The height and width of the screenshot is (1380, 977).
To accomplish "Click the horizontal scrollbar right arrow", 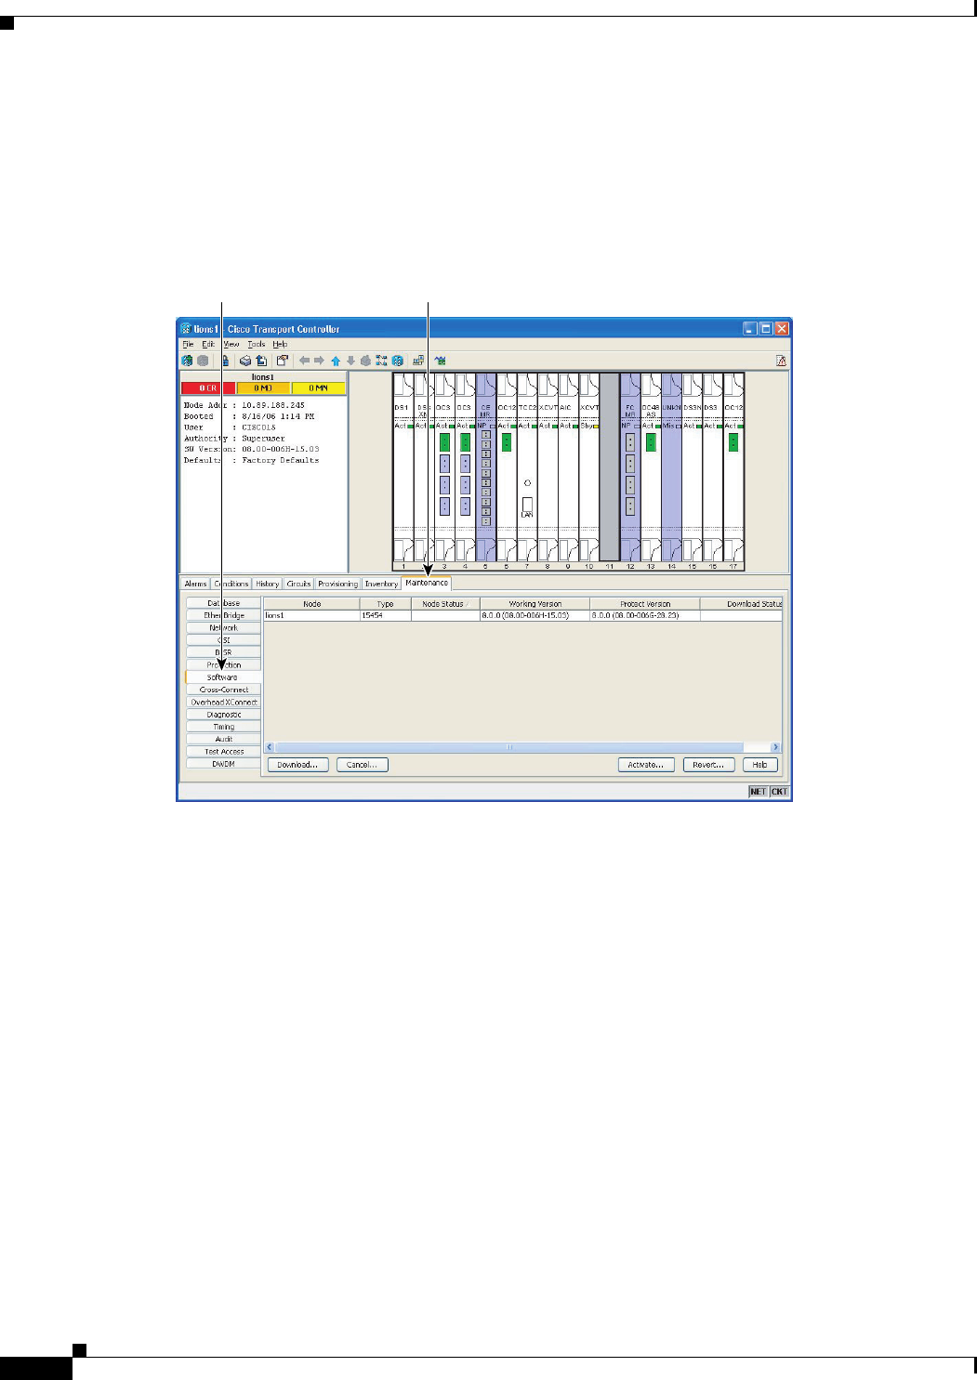I will point(776,747).
